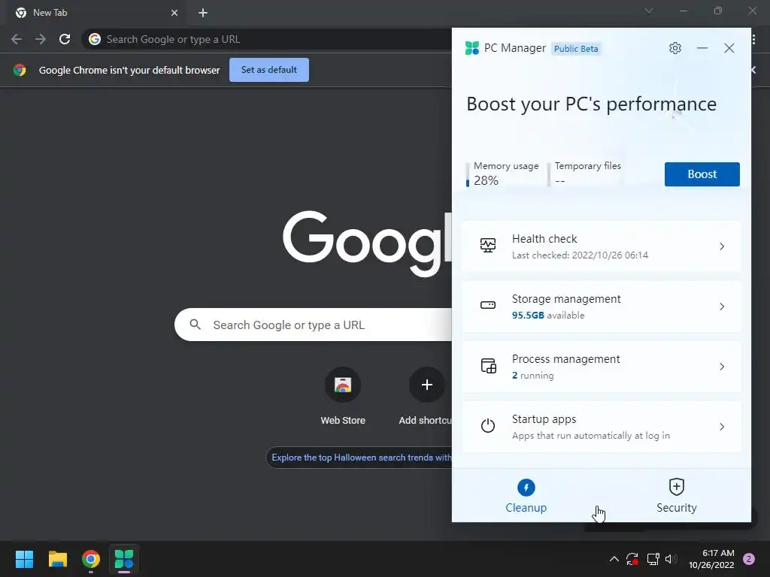Image resolution: width=770 pixels, height=577 pixels.
Task: Open File Explorer from taskbar
Action: (x=57, y=559)
